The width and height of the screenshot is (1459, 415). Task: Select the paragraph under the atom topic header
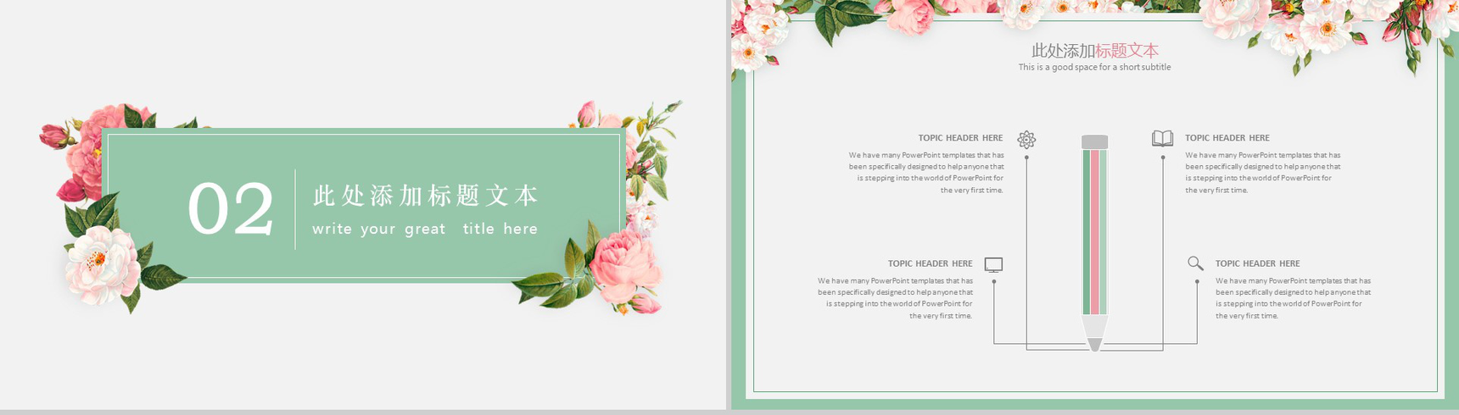(x=926, y=173)
